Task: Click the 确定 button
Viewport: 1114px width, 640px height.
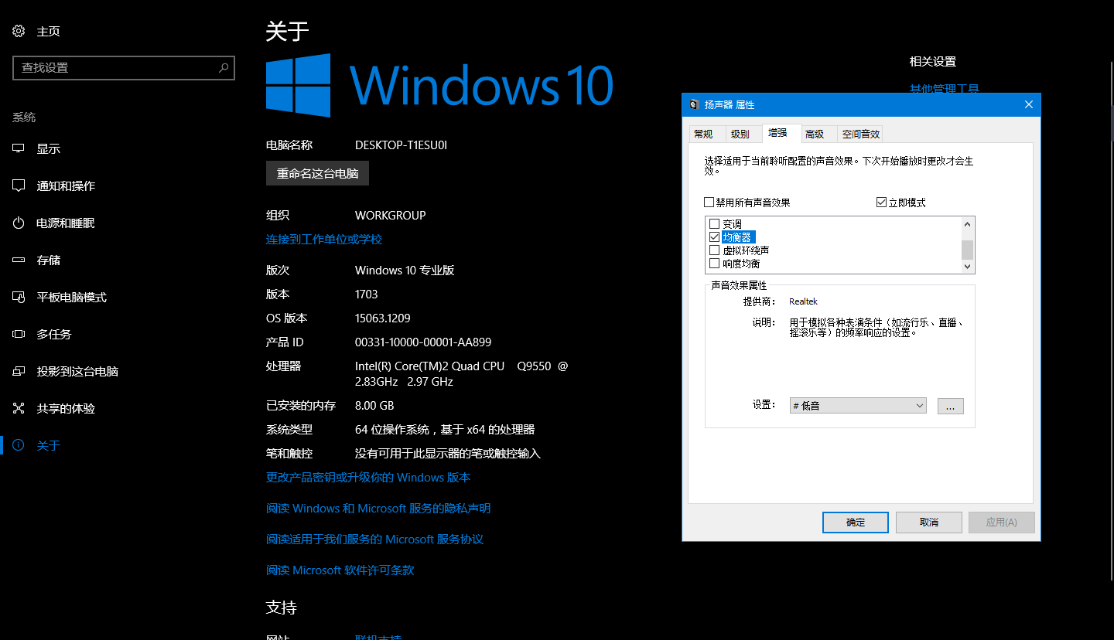Action: click(856, 522)
